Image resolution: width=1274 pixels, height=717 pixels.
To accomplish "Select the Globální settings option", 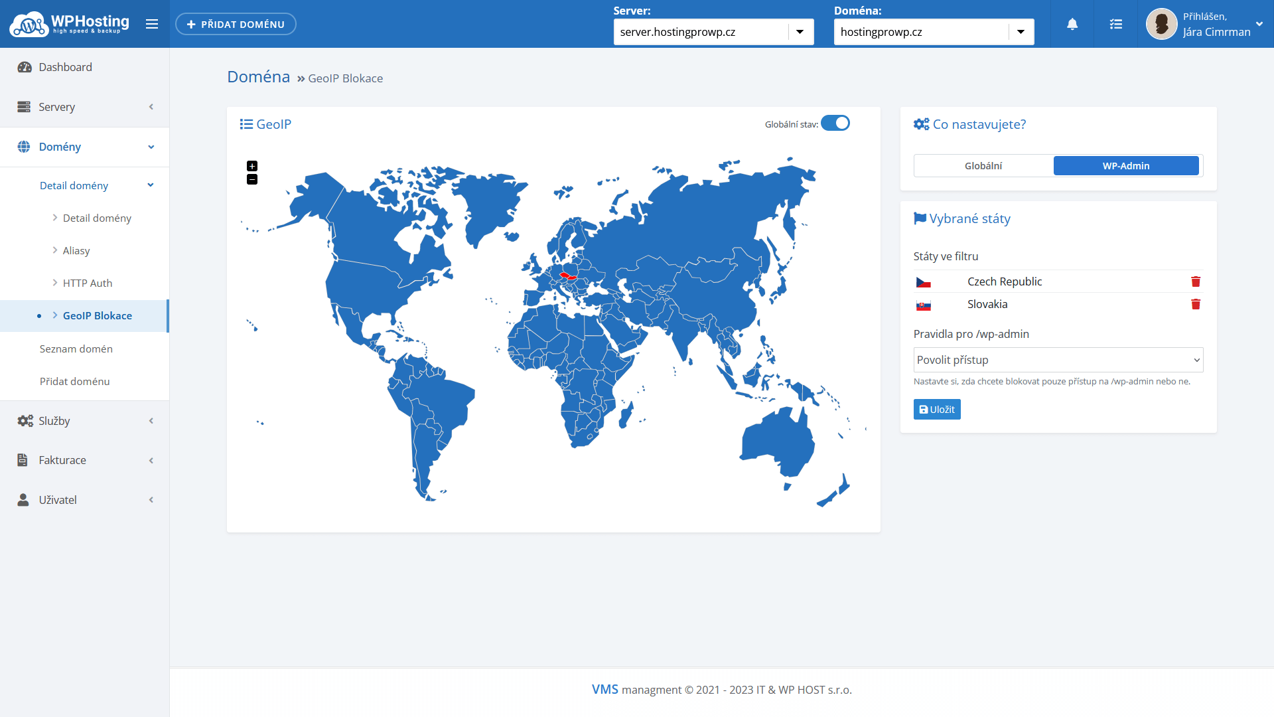I will (x=983, y=166).
